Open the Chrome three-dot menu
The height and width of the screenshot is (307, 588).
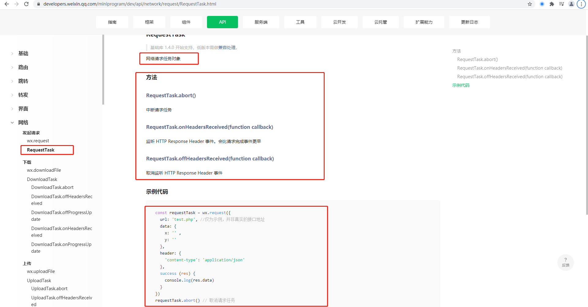(581, 4)
